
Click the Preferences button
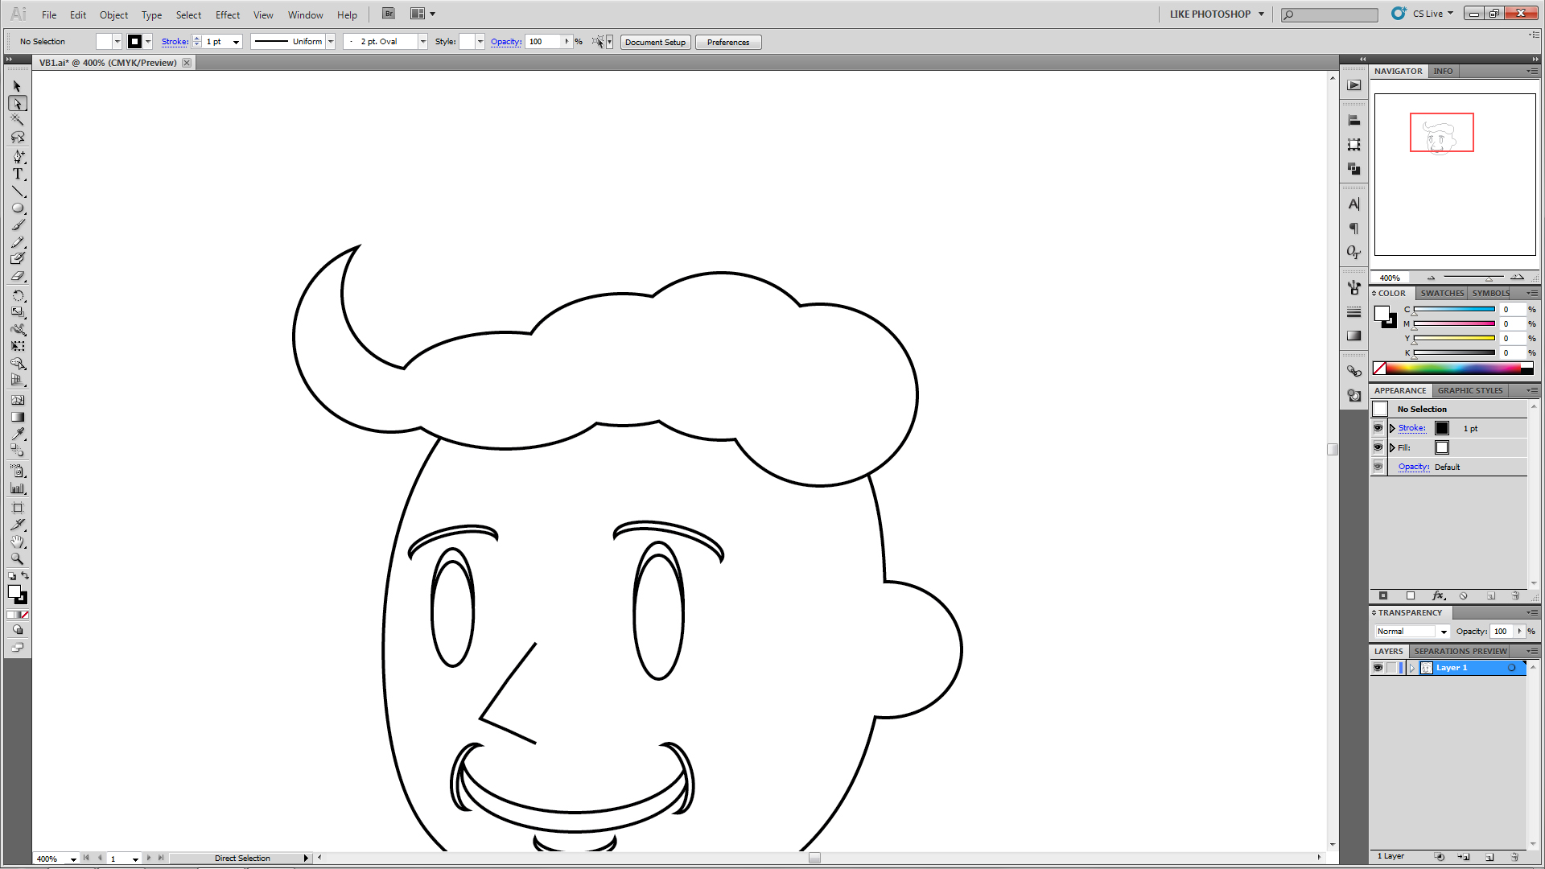[x=727, y=42]
